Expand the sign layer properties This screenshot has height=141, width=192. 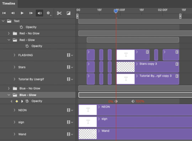14,122
